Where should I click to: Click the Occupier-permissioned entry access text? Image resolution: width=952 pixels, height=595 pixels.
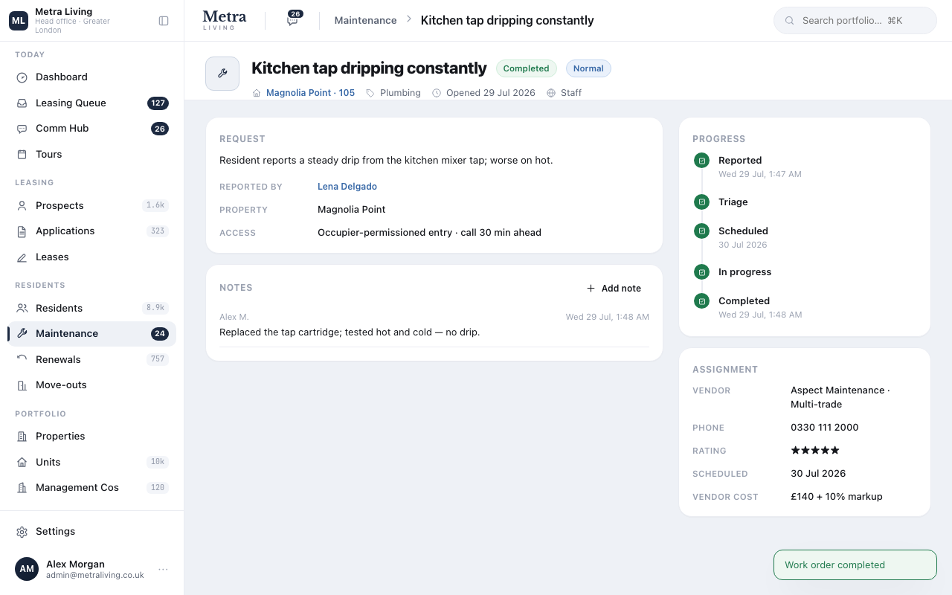(x=429, y=233)
